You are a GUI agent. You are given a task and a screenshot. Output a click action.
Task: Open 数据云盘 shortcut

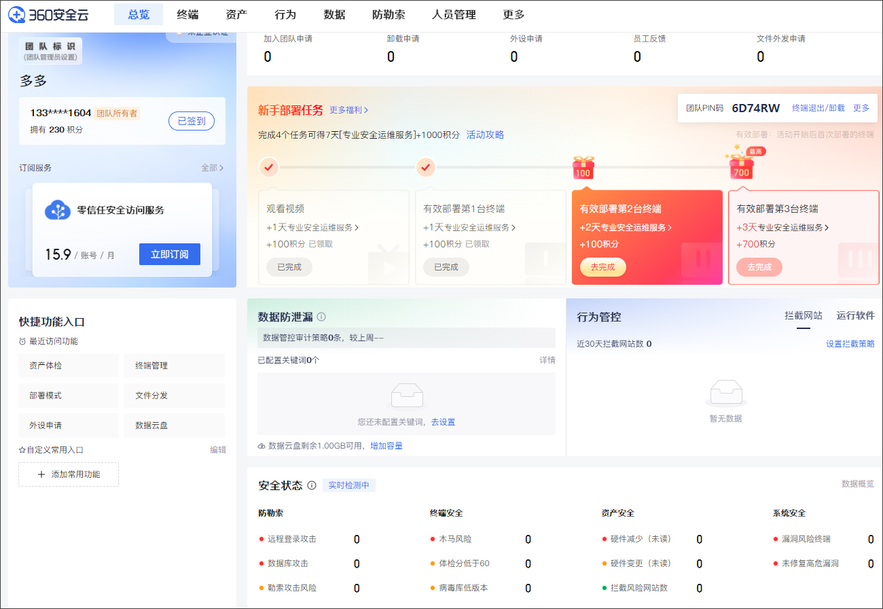click(x=175, y=425)
